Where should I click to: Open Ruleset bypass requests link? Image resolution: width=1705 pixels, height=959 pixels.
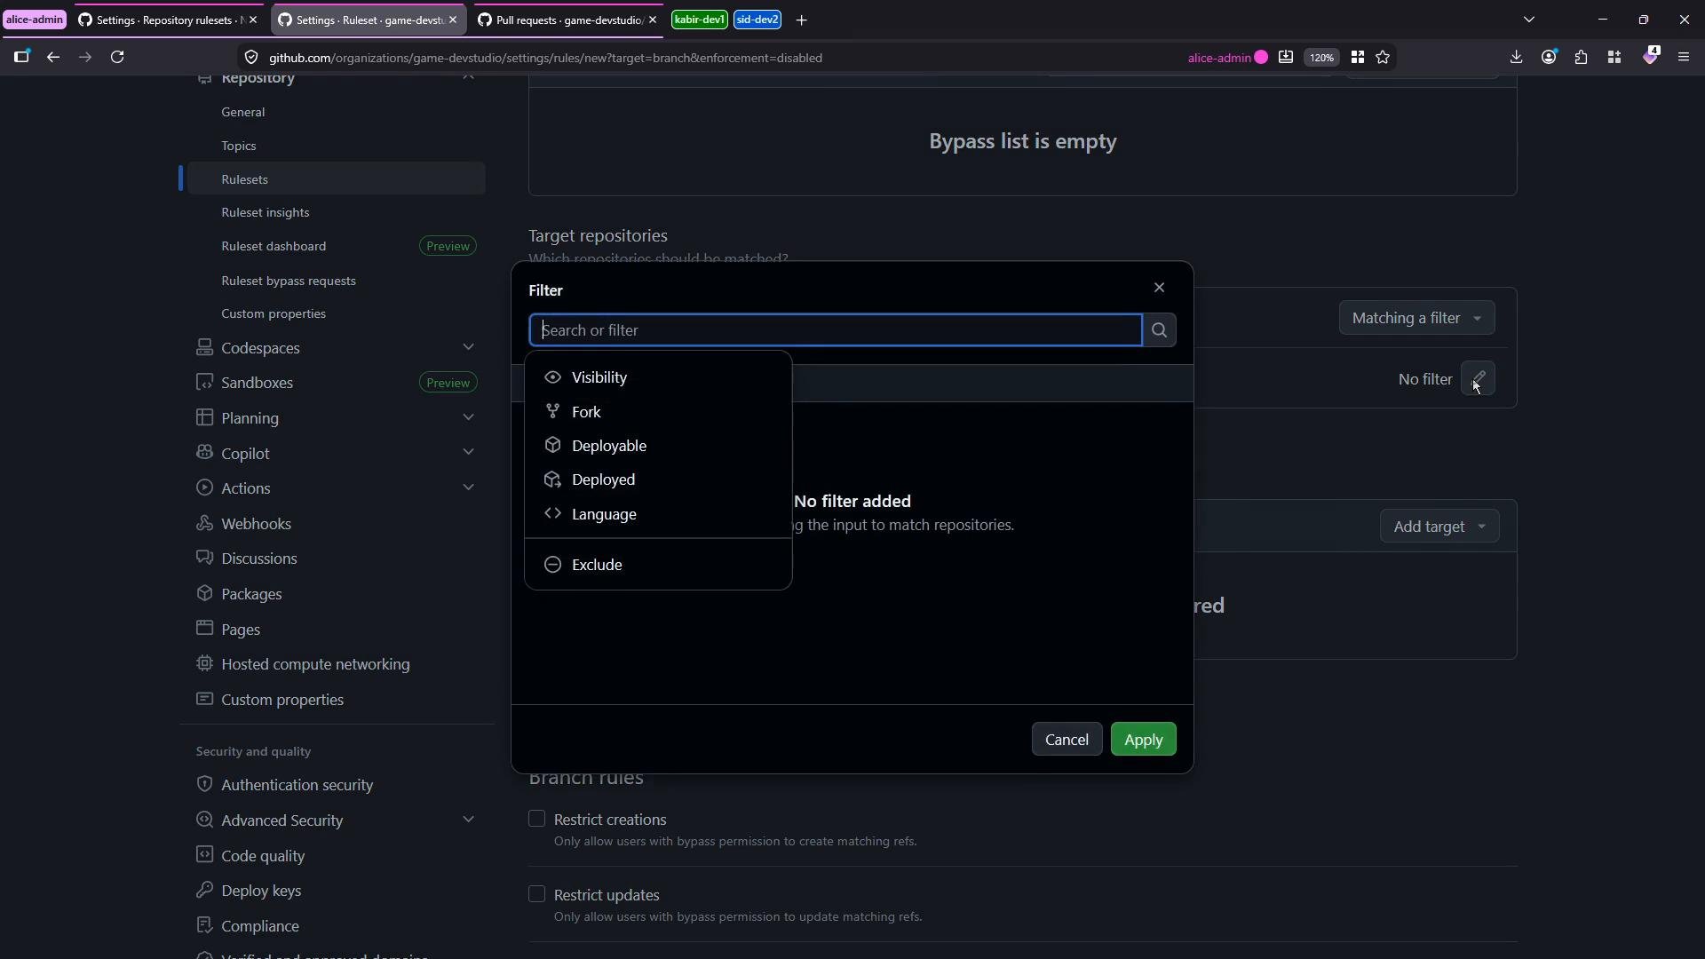coord(289,281)
